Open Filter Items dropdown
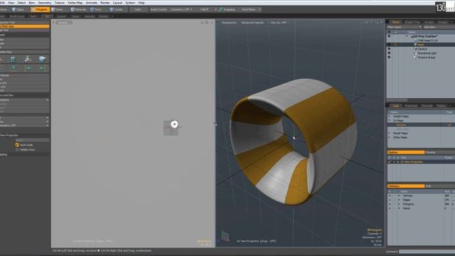The height and width of the screenshot is (256, 455). 405,27
